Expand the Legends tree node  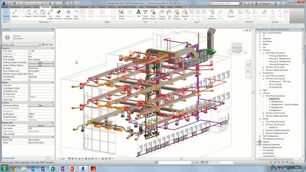(x=257, y=142)
